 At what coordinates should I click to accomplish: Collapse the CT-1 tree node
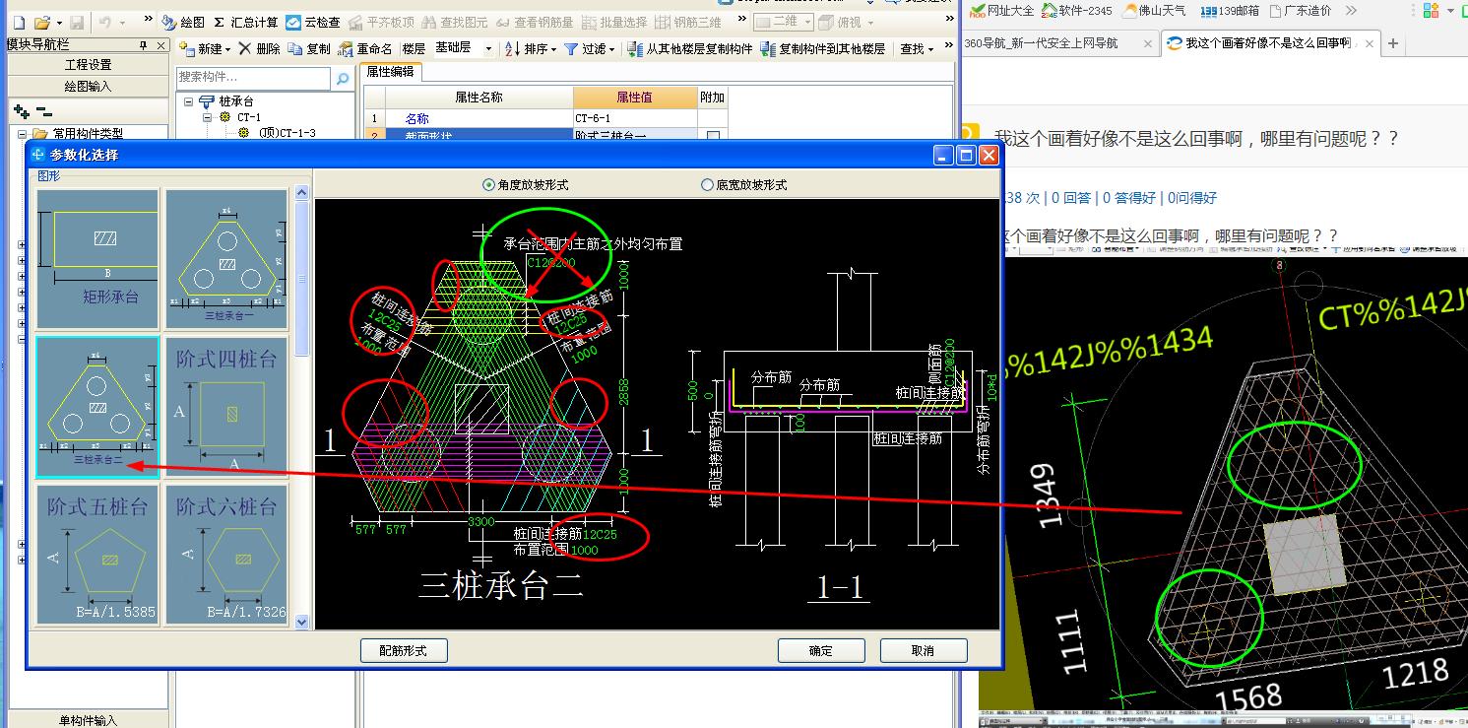point(208,116)
